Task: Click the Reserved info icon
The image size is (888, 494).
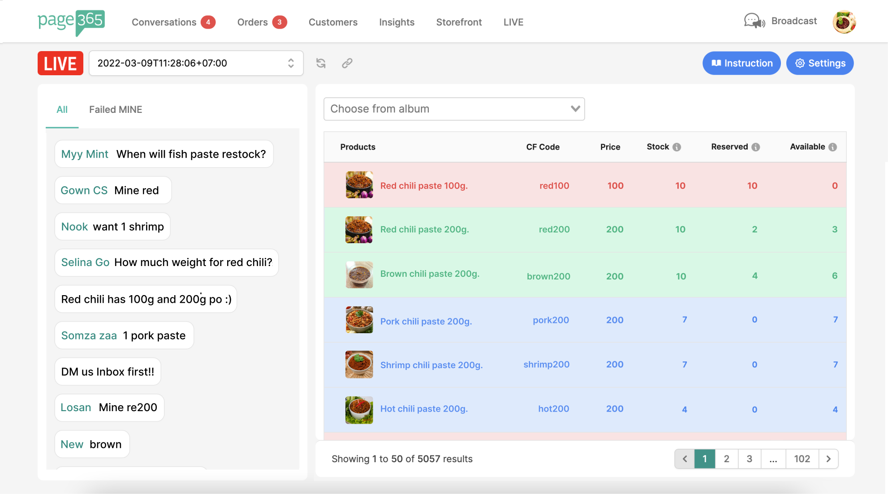Action: [755, 147]
